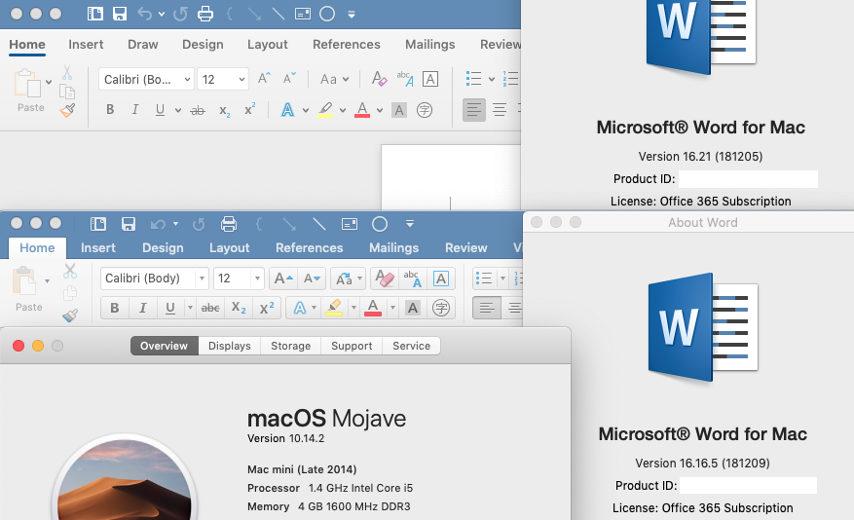Image resolution: width=854 pixels, height=520 pixels.
Task: Click the Cut scissors icon in lower Word ribbon
Action: pyautogui.click(x=70, y=271)
